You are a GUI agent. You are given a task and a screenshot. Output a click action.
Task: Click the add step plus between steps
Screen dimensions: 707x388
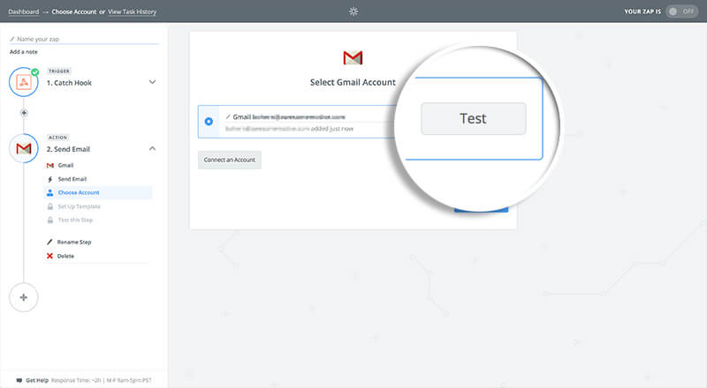click(x=24, y=113)
